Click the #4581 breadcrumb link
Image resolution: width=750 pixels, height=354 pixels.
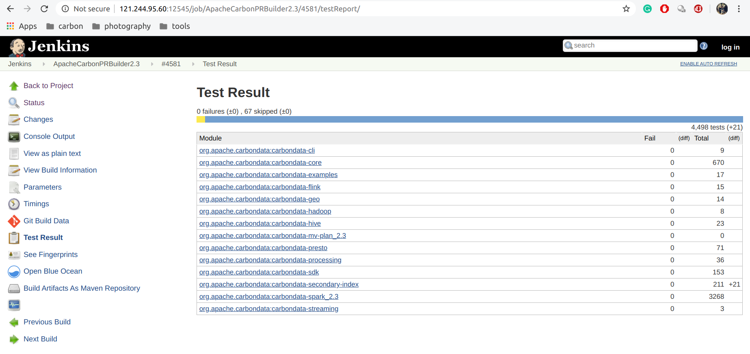(x=171, y=64)
